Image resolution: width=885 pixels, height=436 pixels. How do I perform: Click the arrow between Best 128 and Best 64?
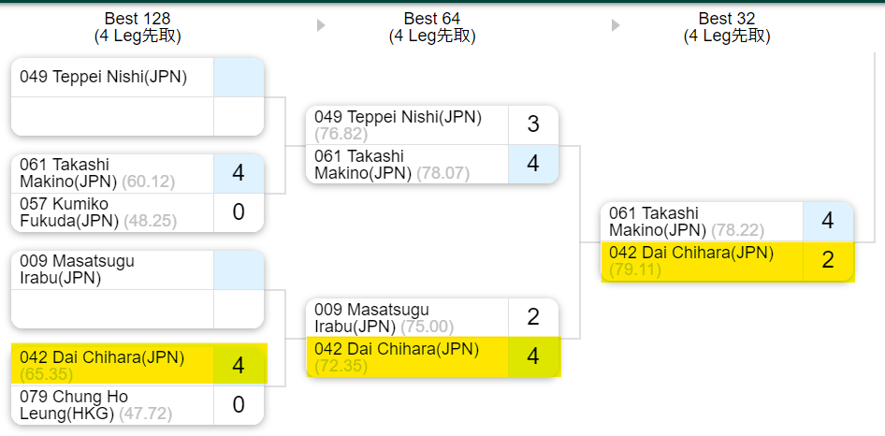(x=321, y=26)
